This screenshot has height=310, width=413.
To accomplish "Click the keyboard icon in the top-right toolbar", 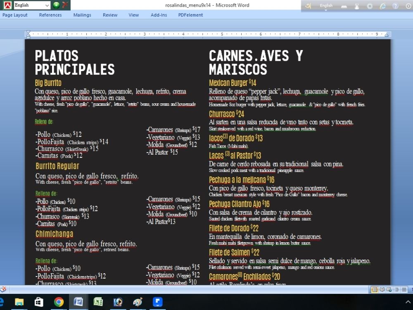I will pyautogui.click(x=344, y=6).
